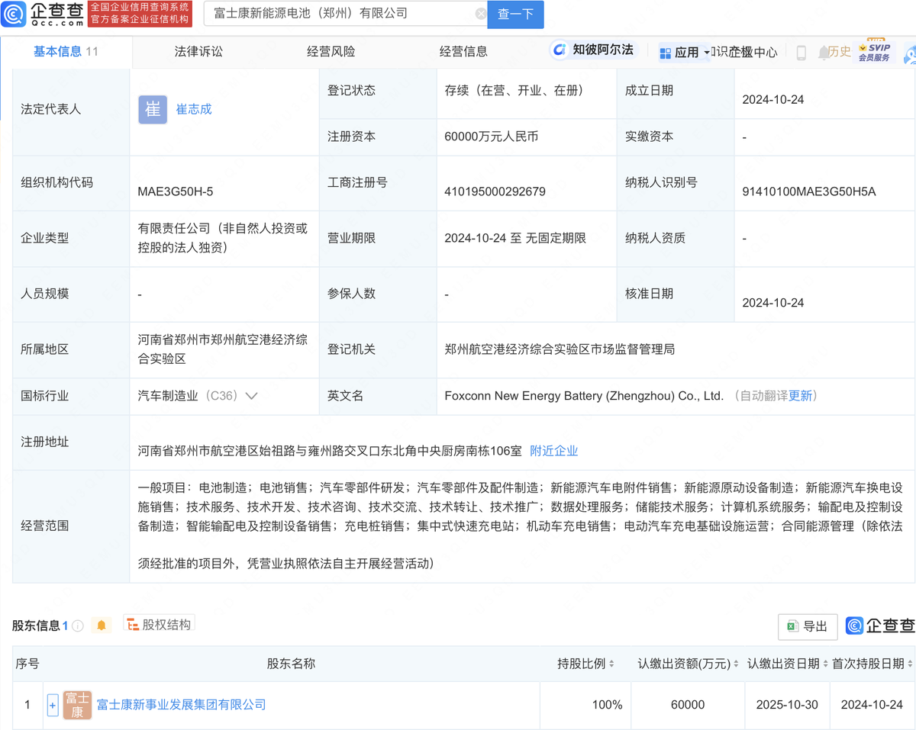The image size is (916, 730).
Task: Click 更新 to refresh English name translation
Action: (798, 396)
